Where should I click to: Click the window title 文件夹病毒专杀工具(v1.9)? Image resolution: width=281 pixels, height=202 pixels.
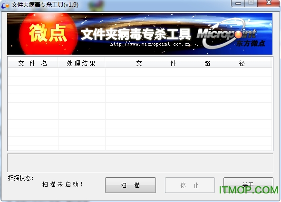tap(45, 5)
